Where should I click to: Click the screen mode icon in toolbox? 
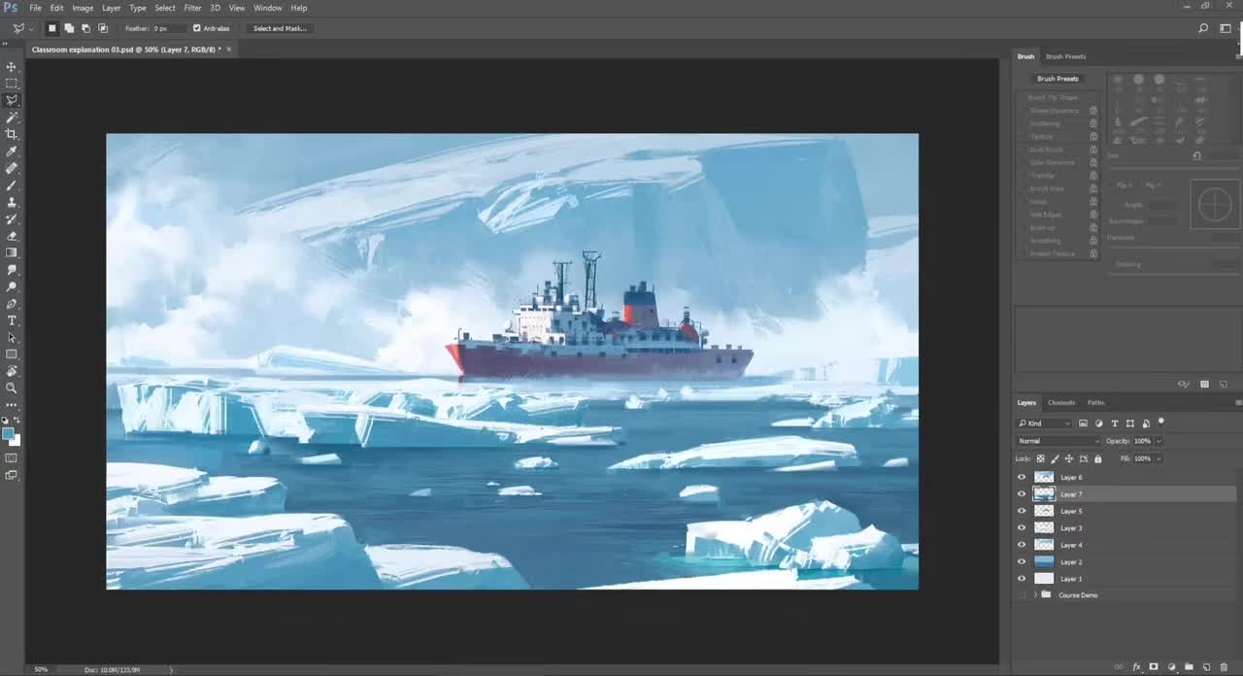tap(12, 475)
